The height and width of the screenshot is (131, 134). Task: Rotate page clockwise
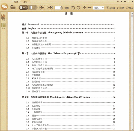[78, 8]
